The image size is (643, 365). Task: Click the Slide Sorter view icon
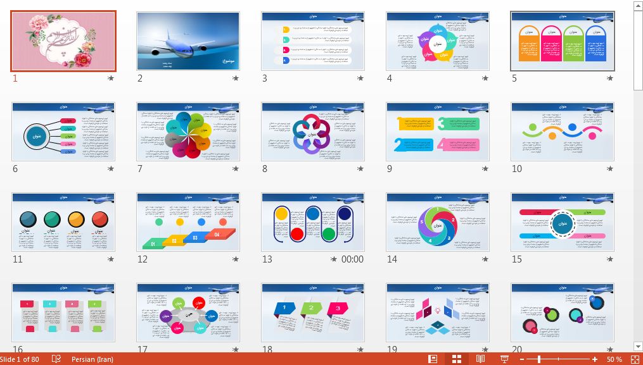pos(456,359)
